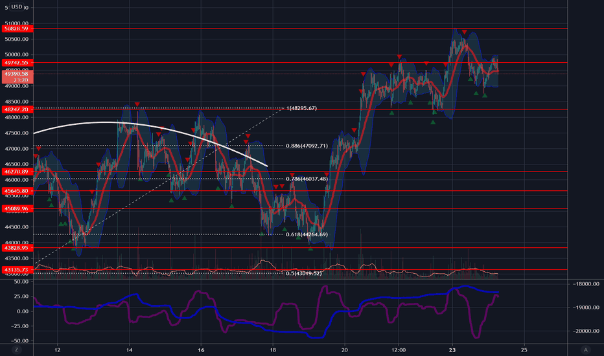Viewport: 604px width, 356px height.
Task: Click the Fibonacci level 0.786(46037.48) label
Action: [x=307, y=179]
